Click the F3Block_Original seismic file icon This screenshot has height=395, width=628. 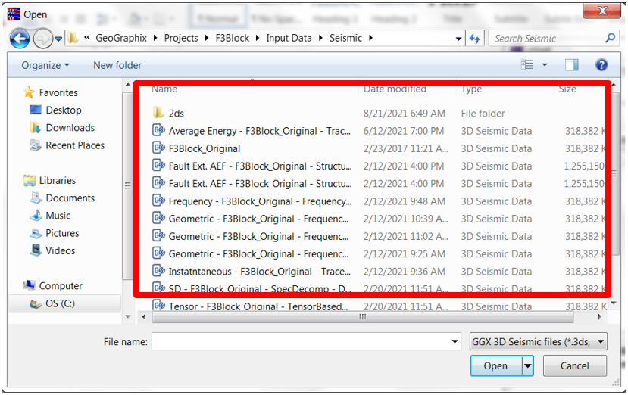click(x=158, y=148)
